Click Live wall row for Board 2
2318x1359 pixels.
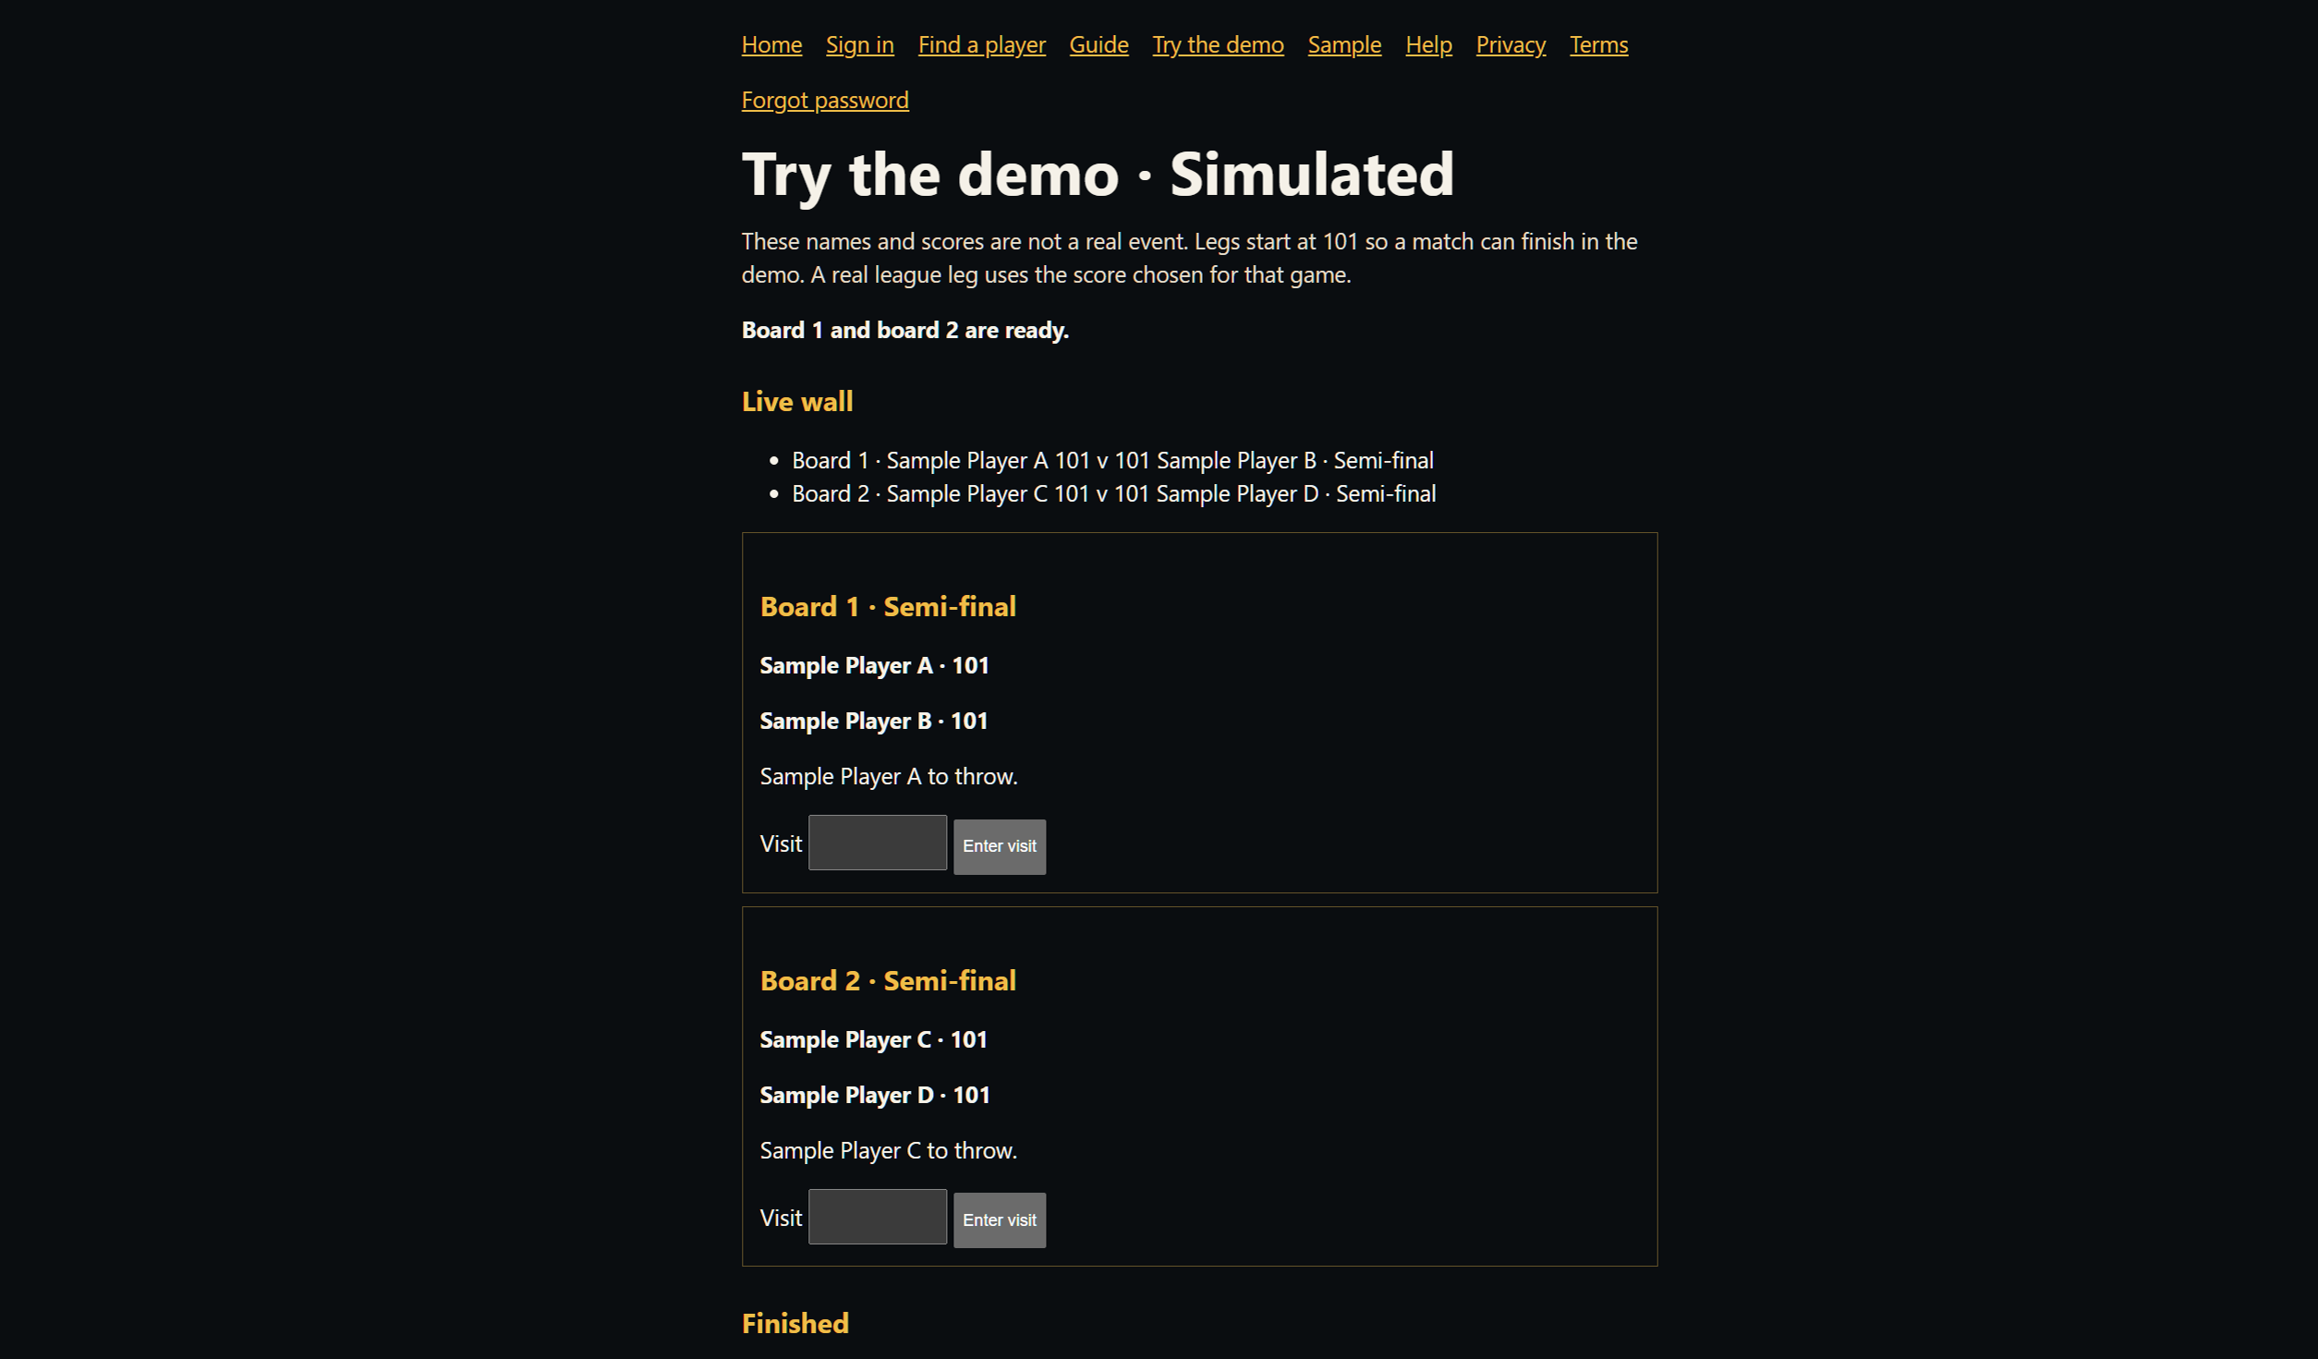click(x=1113, y=493)
